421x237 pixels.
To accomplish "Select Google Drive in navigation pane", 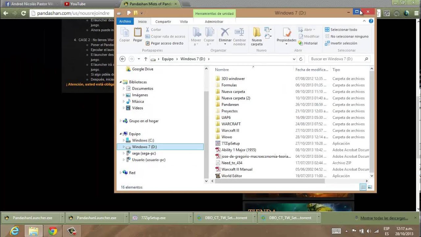I will pos(143,69).
